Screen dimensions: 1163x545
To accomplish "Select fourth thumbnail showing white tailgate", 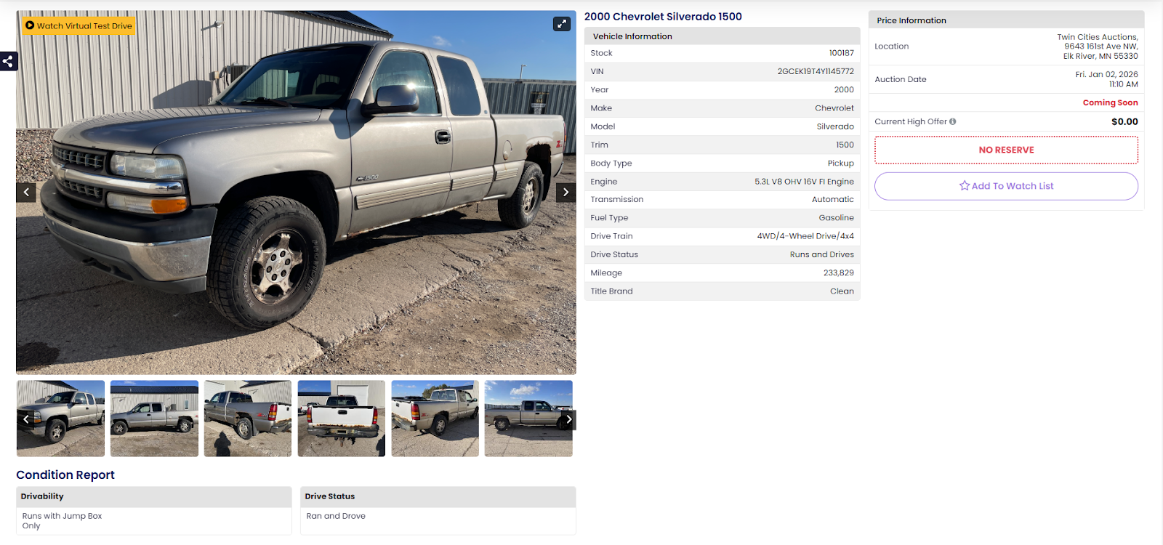I will tap(342, 419).
